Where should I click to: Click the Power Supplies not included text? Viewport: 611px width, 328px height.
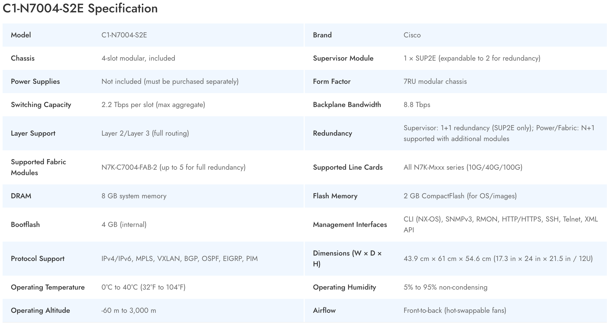tap(170, 81)
